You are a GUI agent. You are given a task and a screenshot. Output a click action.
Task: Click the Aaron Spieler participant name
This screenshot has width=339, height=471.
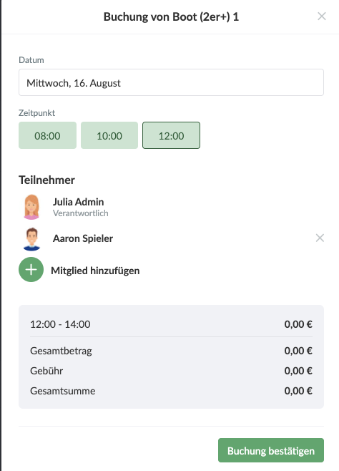83,238
